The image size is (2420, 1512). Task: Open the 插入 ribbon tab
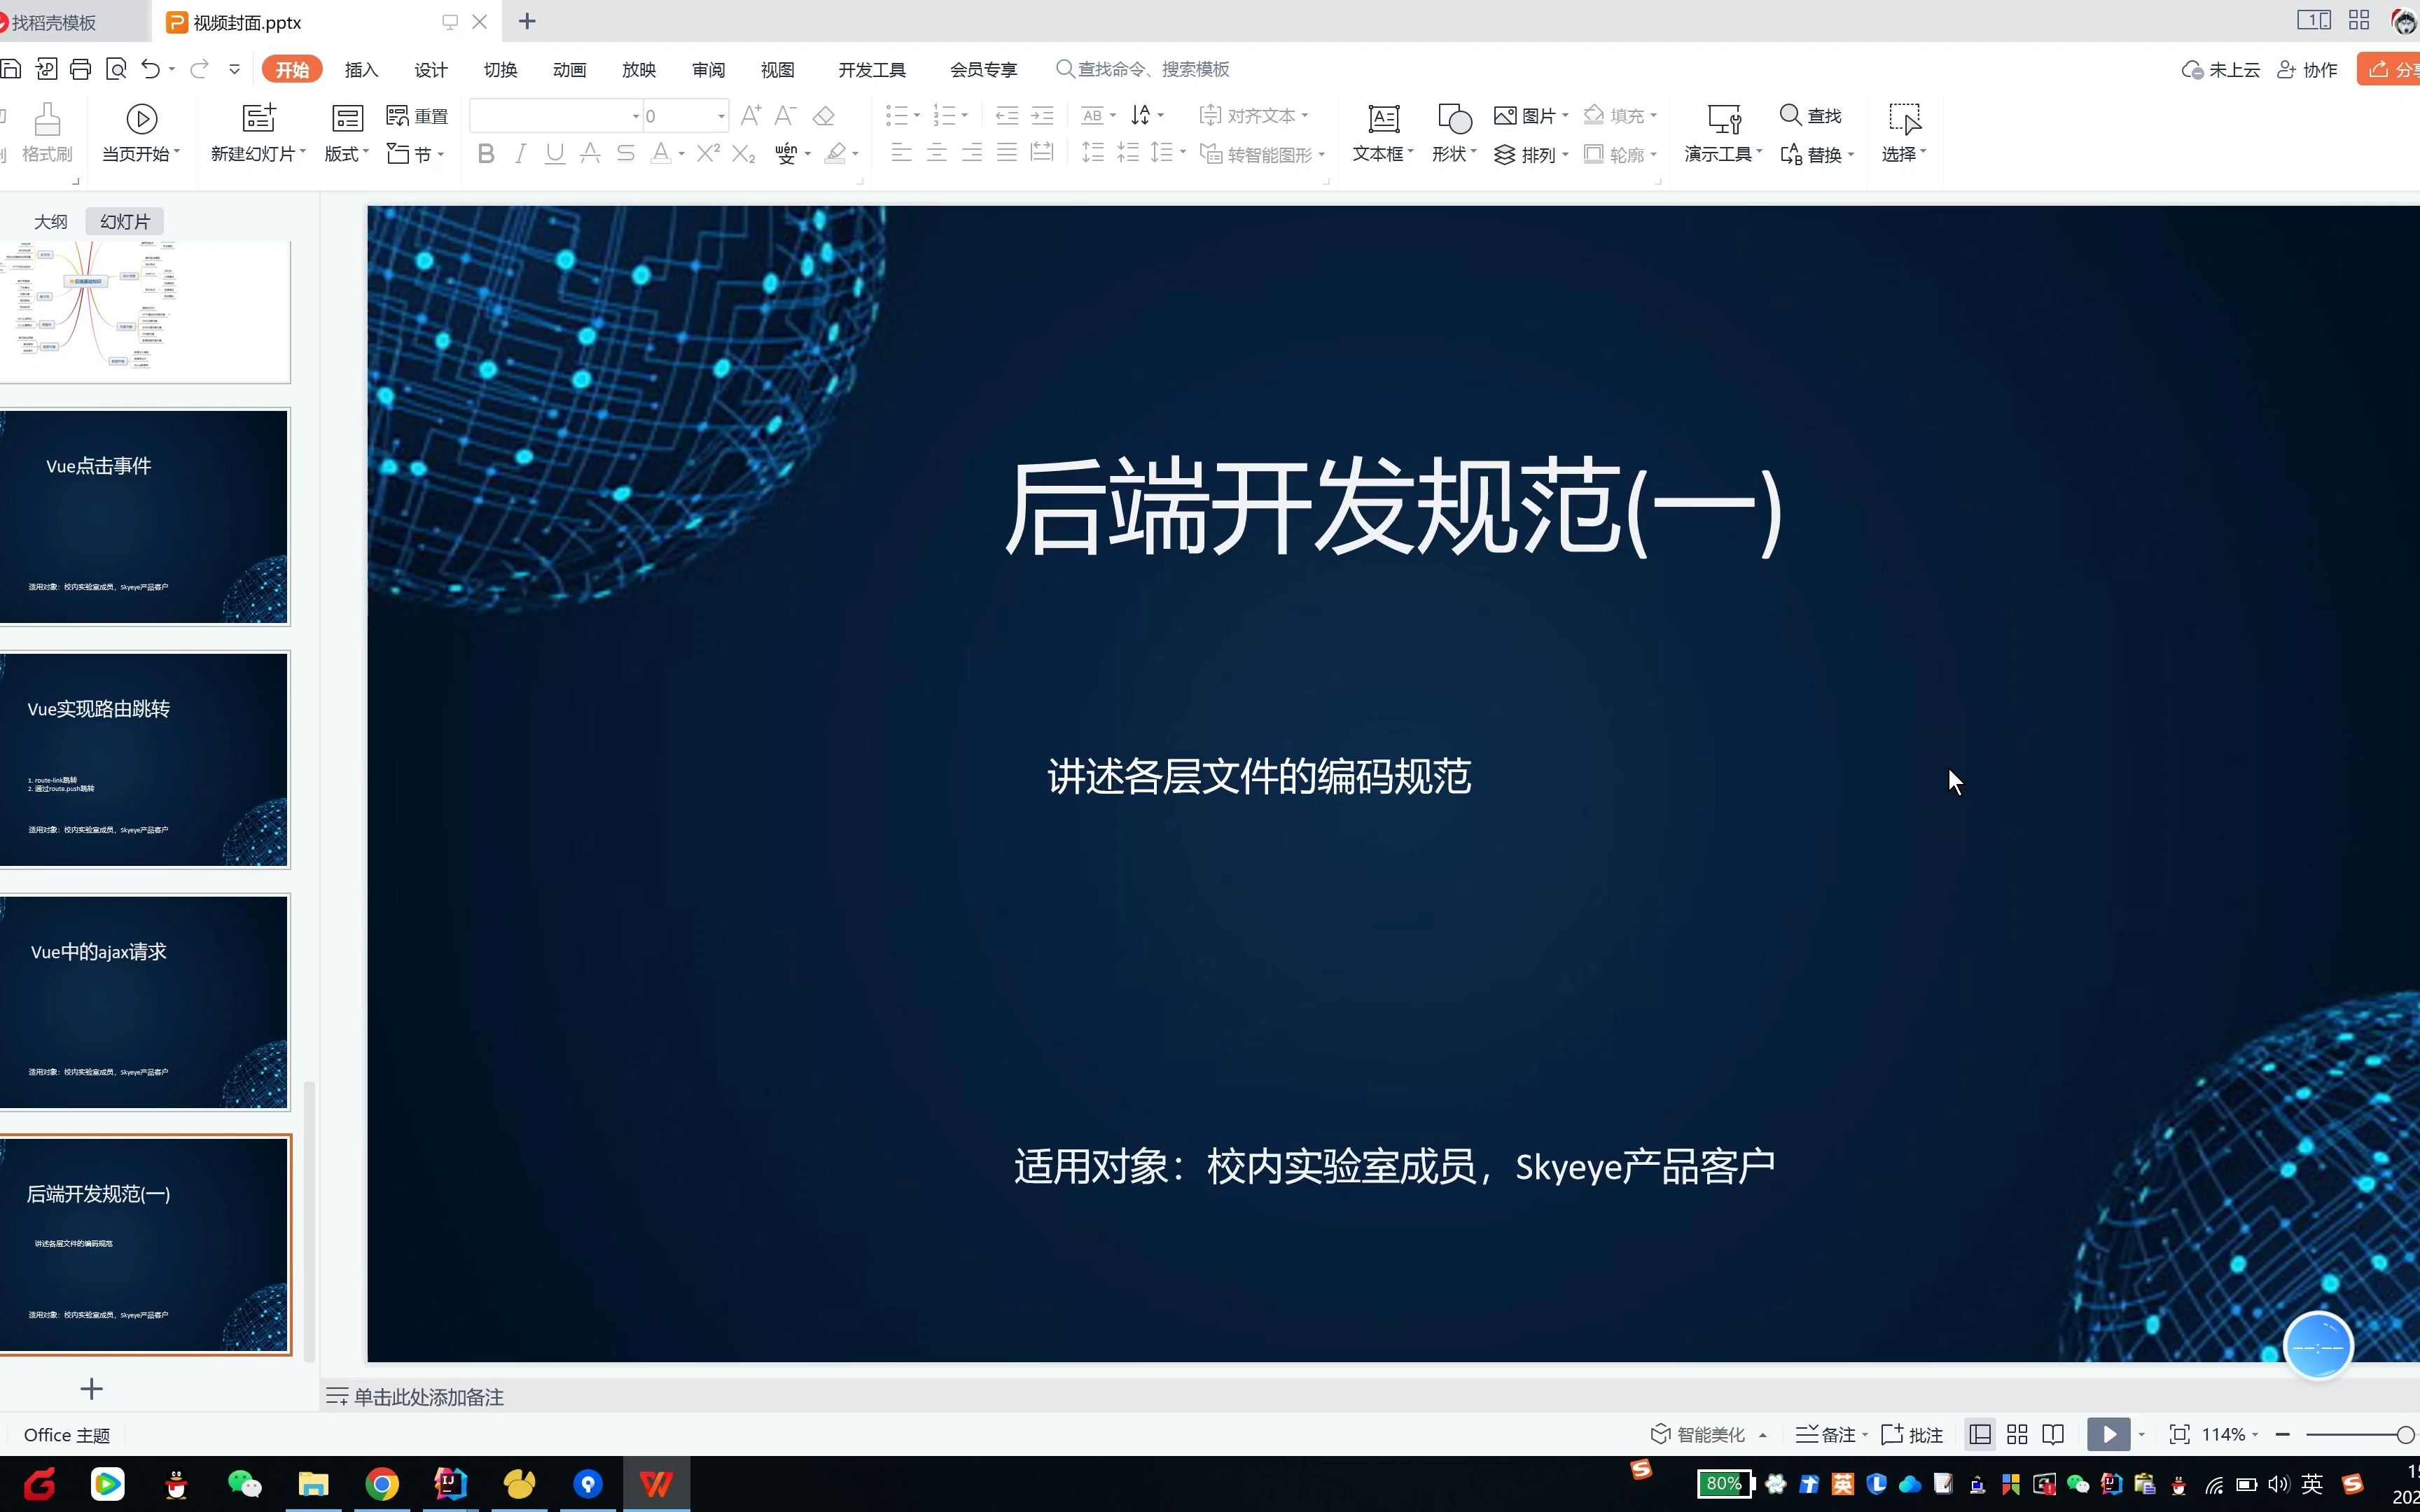point(361,69)
